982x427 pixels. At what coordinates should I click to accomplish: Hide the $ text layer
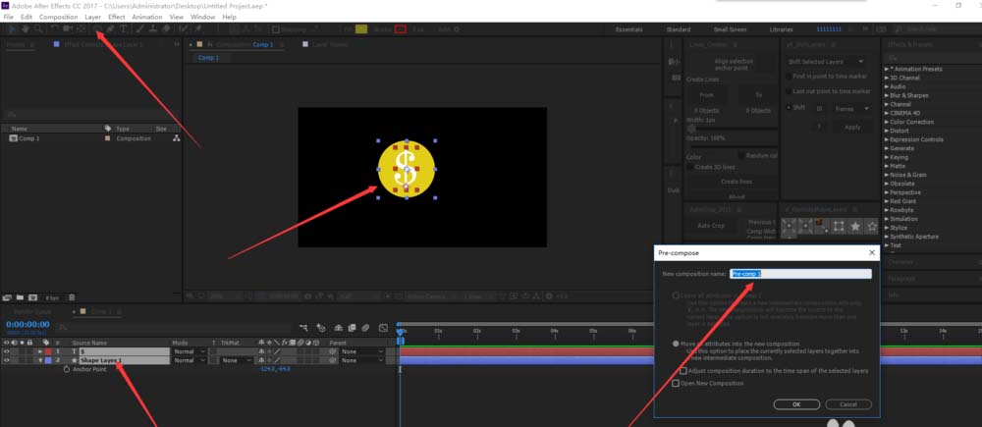click(7, 351)
